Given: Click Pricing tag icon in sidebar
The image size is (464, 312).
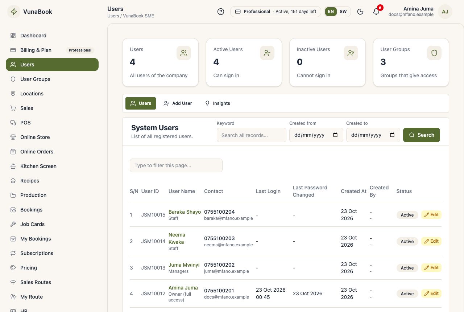Looking at the screenshot, I should [13, 268].
